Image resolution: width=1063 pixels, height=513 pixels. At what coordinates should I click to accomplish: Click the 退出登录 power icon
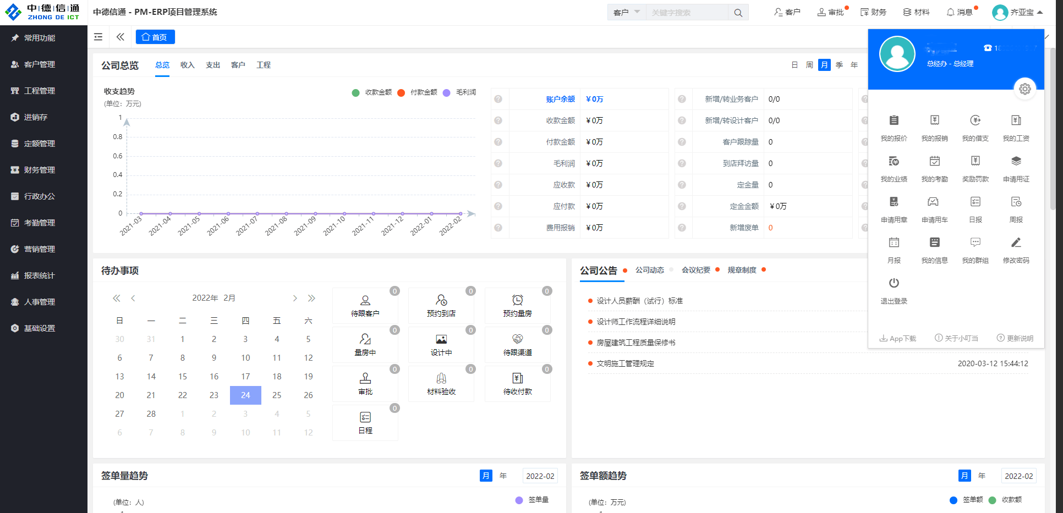894,284
